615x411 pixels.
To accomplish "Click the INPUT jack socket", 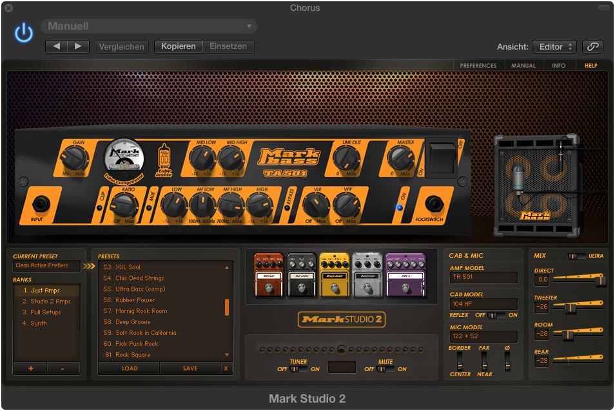I will point(41,204).
